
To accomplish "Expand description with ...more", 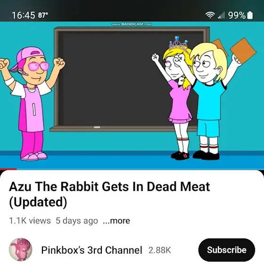I will tap(116, 221).
